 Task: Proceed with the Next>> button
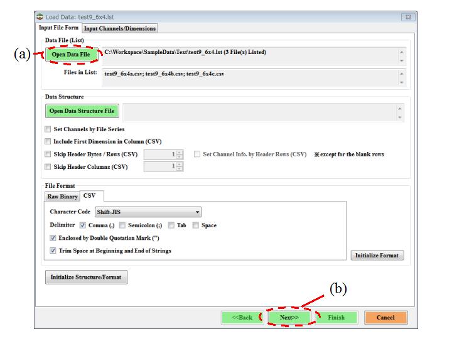[x=289, y=318]
